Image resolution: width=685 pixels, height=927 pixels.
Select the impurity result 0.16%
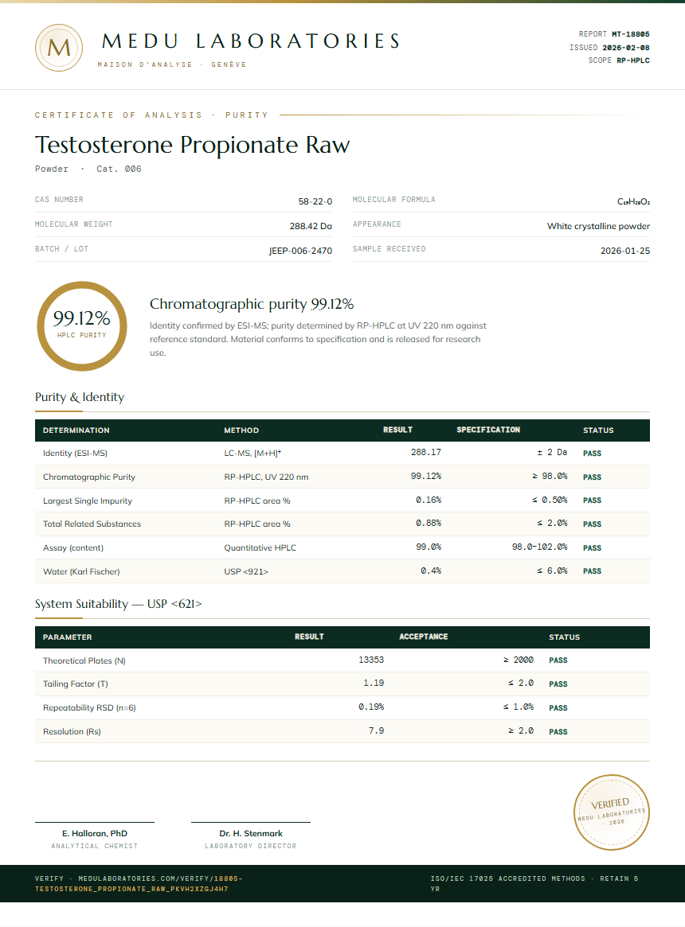point(429,501)
